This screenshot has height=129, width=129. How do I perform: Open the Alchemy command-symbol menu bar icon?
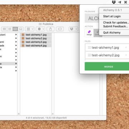[x=125, y=2]
